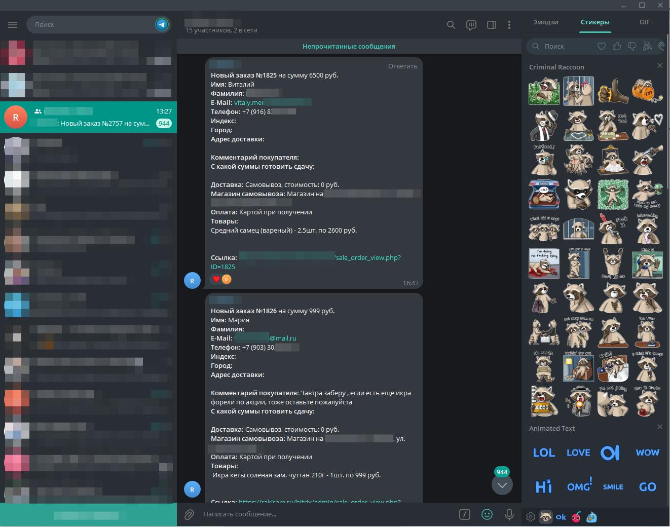Open the hamburger main menu

(13, 24)
